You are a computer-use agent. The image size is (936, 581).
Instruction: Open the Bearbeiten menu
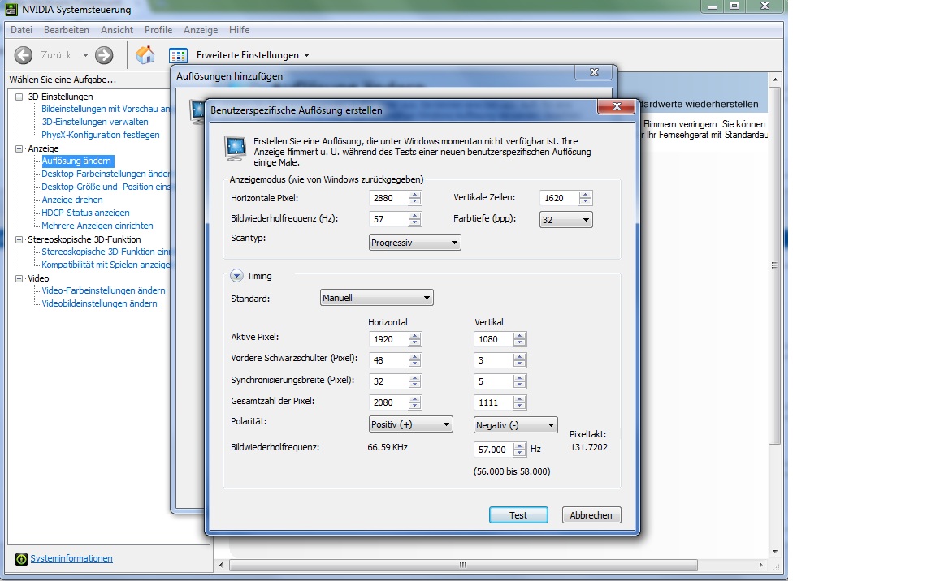[x=67, y=30]
